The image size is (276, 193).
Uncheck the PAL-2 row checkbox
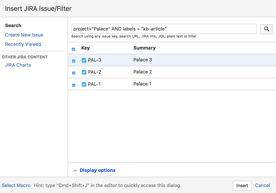pyautogui.click(x=73, y=73)
